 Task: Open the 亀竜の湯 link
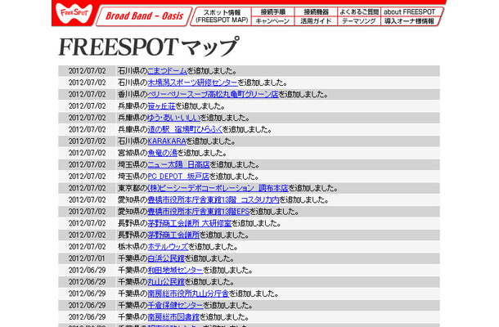[162, 153]
